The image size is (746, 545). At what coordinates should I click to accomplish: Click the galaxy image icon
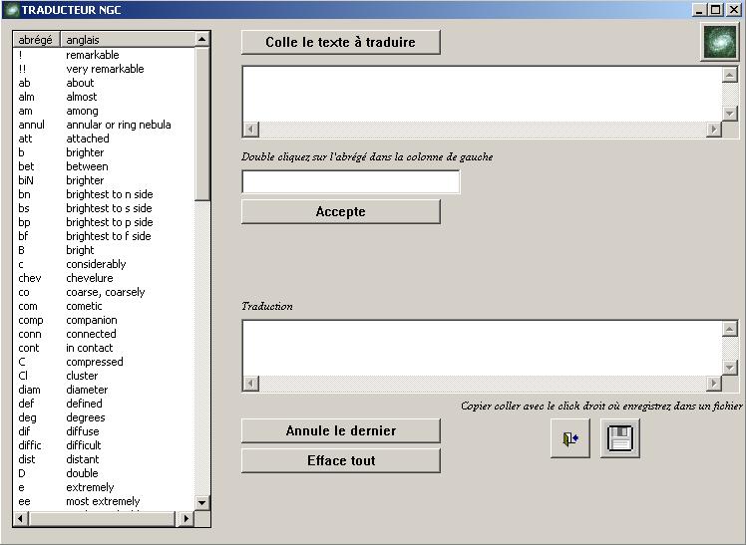720,42
